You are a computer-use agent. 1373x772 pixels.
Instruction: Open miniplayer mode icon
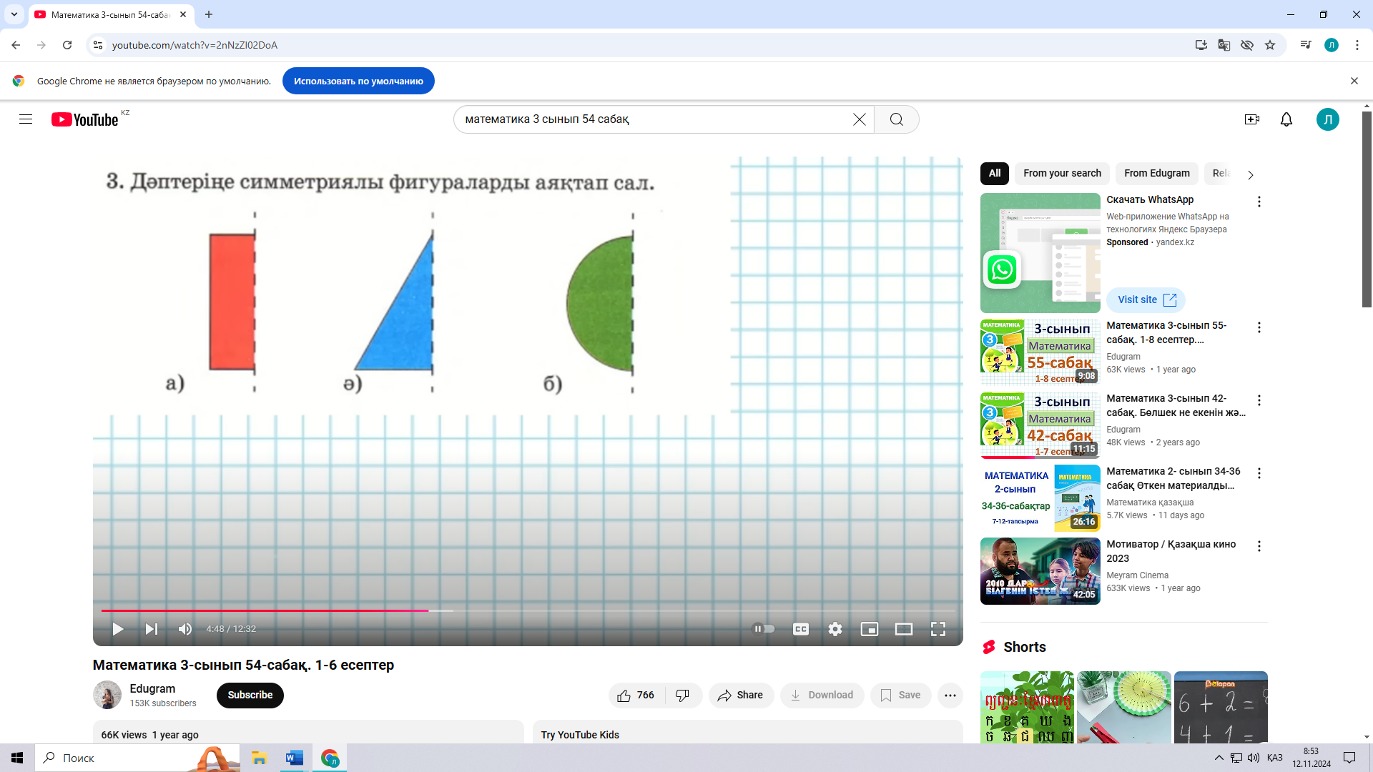pos(869,629)
